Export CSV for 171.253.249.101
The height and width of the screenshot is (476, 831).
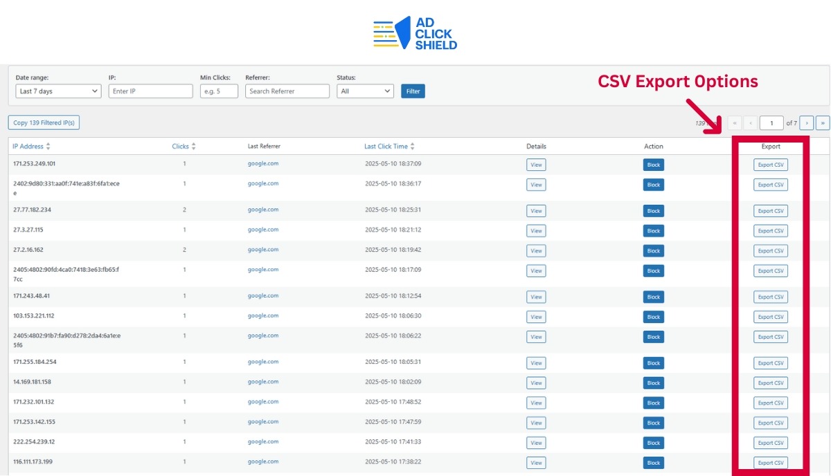click(x=771, y=165)
